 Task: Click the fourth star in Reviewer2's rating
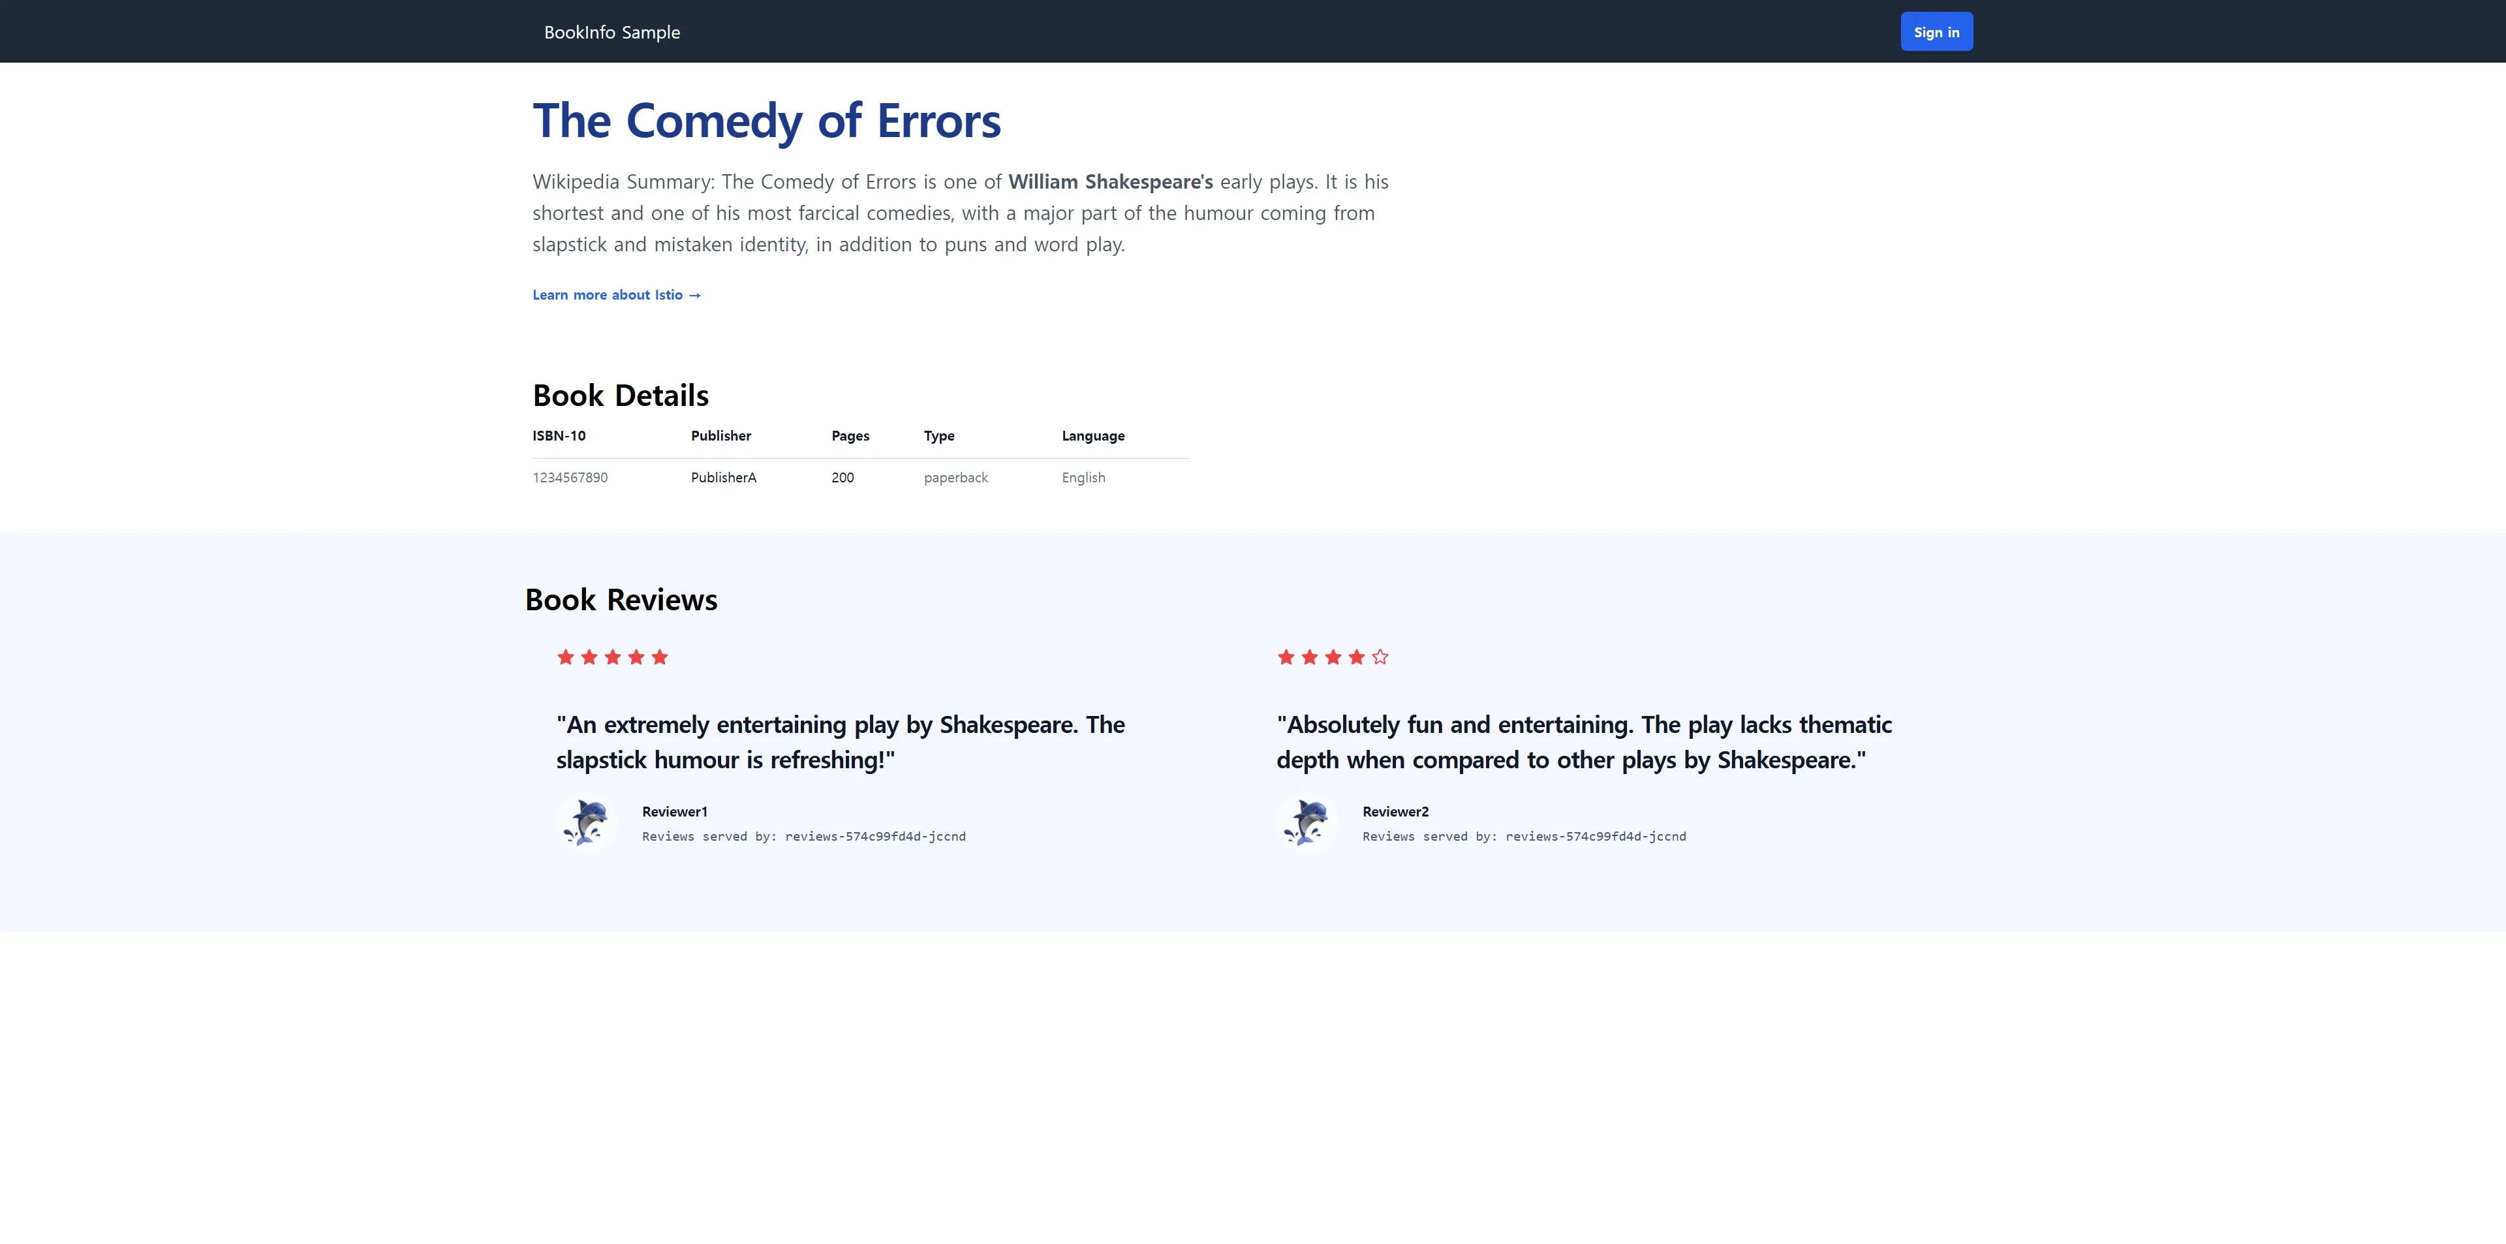[1357, 657]
